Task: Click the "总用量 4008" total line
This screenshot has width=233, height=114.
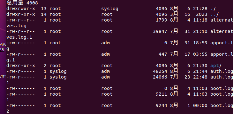Action: point(22,3)
